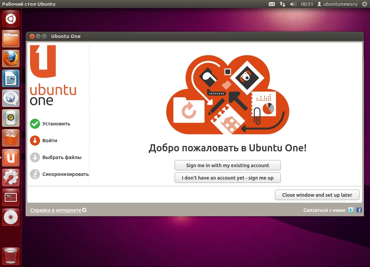Click the external link icon next to Справка в интернете
Image resolution: width=370 pixels, height=267 pixels.
pyautogui.click(x=84, y=210)
